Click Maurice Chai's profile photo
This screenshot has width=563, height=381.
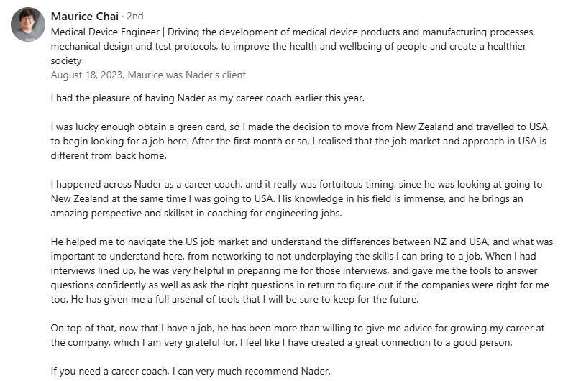tap(28, 24)
